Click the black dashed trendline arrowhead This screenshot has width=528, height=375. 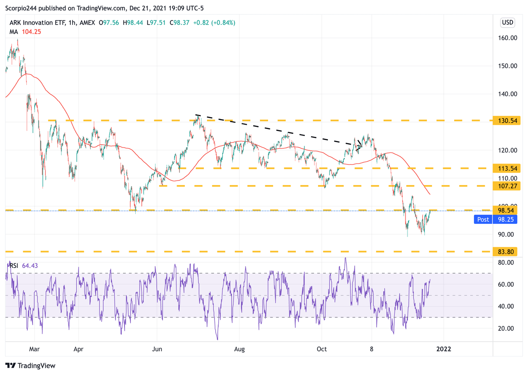359,145
